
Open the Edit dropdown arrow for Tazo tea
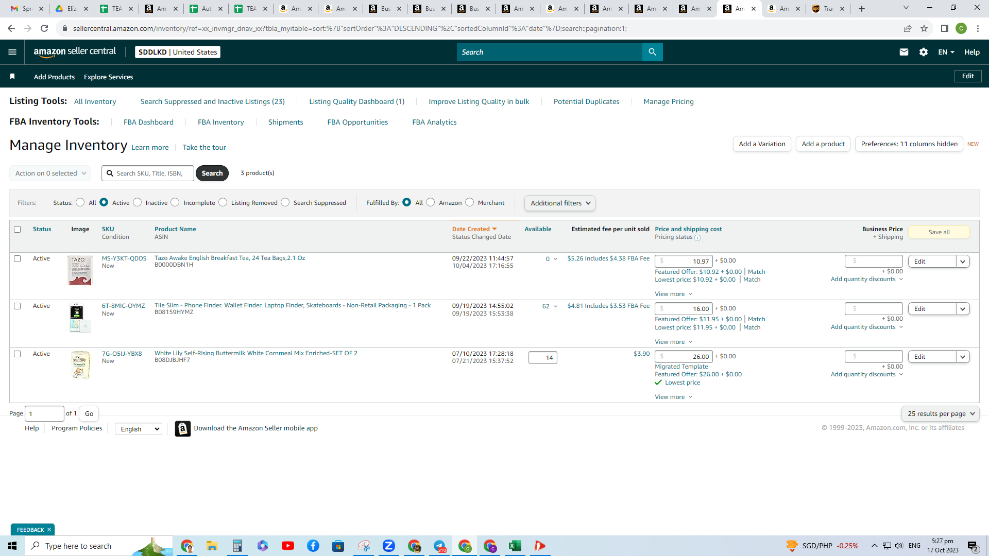(x=963, y=262)
